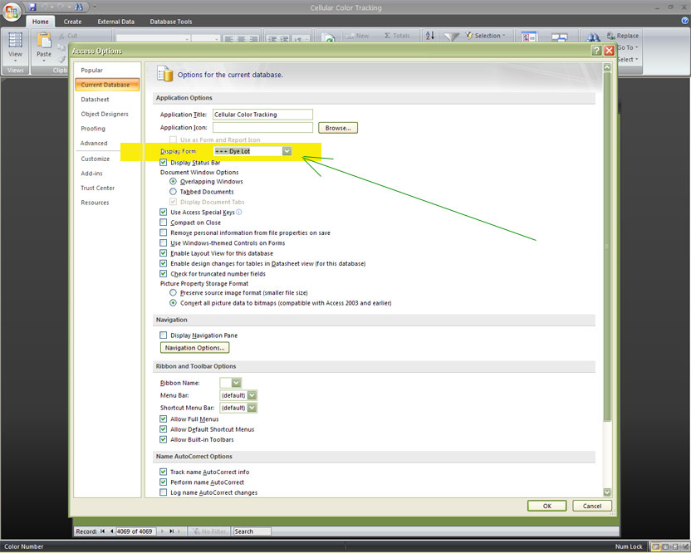691x553 pixels.
Task: Go to first record navigation icon
Action: (x=103, y=531)
